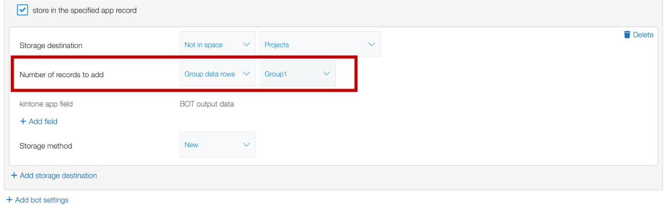Click the Delete link text

point(643,35)
